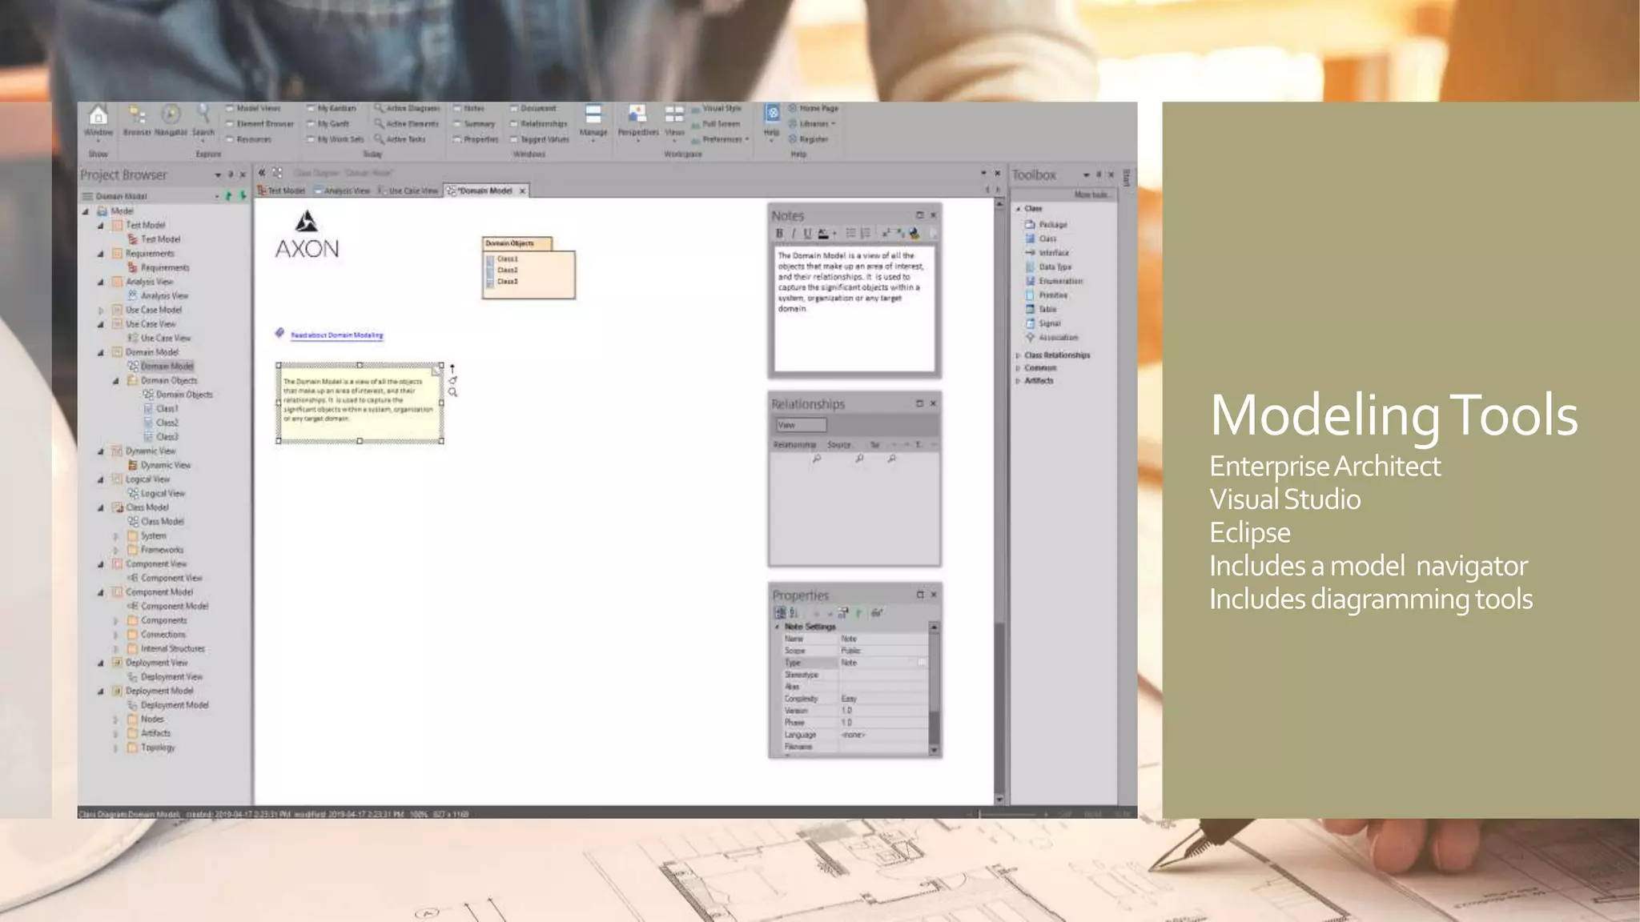Open the Navigator ribbon icon
Viewport: 1640px width, 922px height.
171,121
